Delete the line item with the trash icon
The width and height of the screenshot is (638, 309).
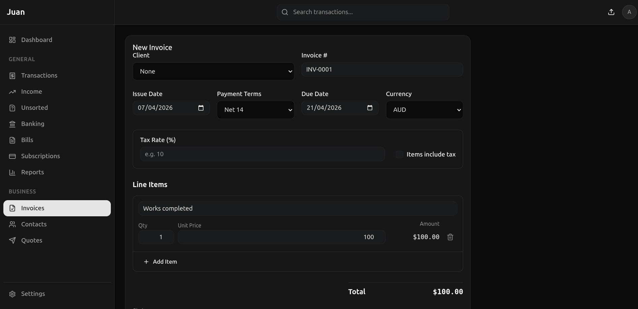[x=450, y=237]
